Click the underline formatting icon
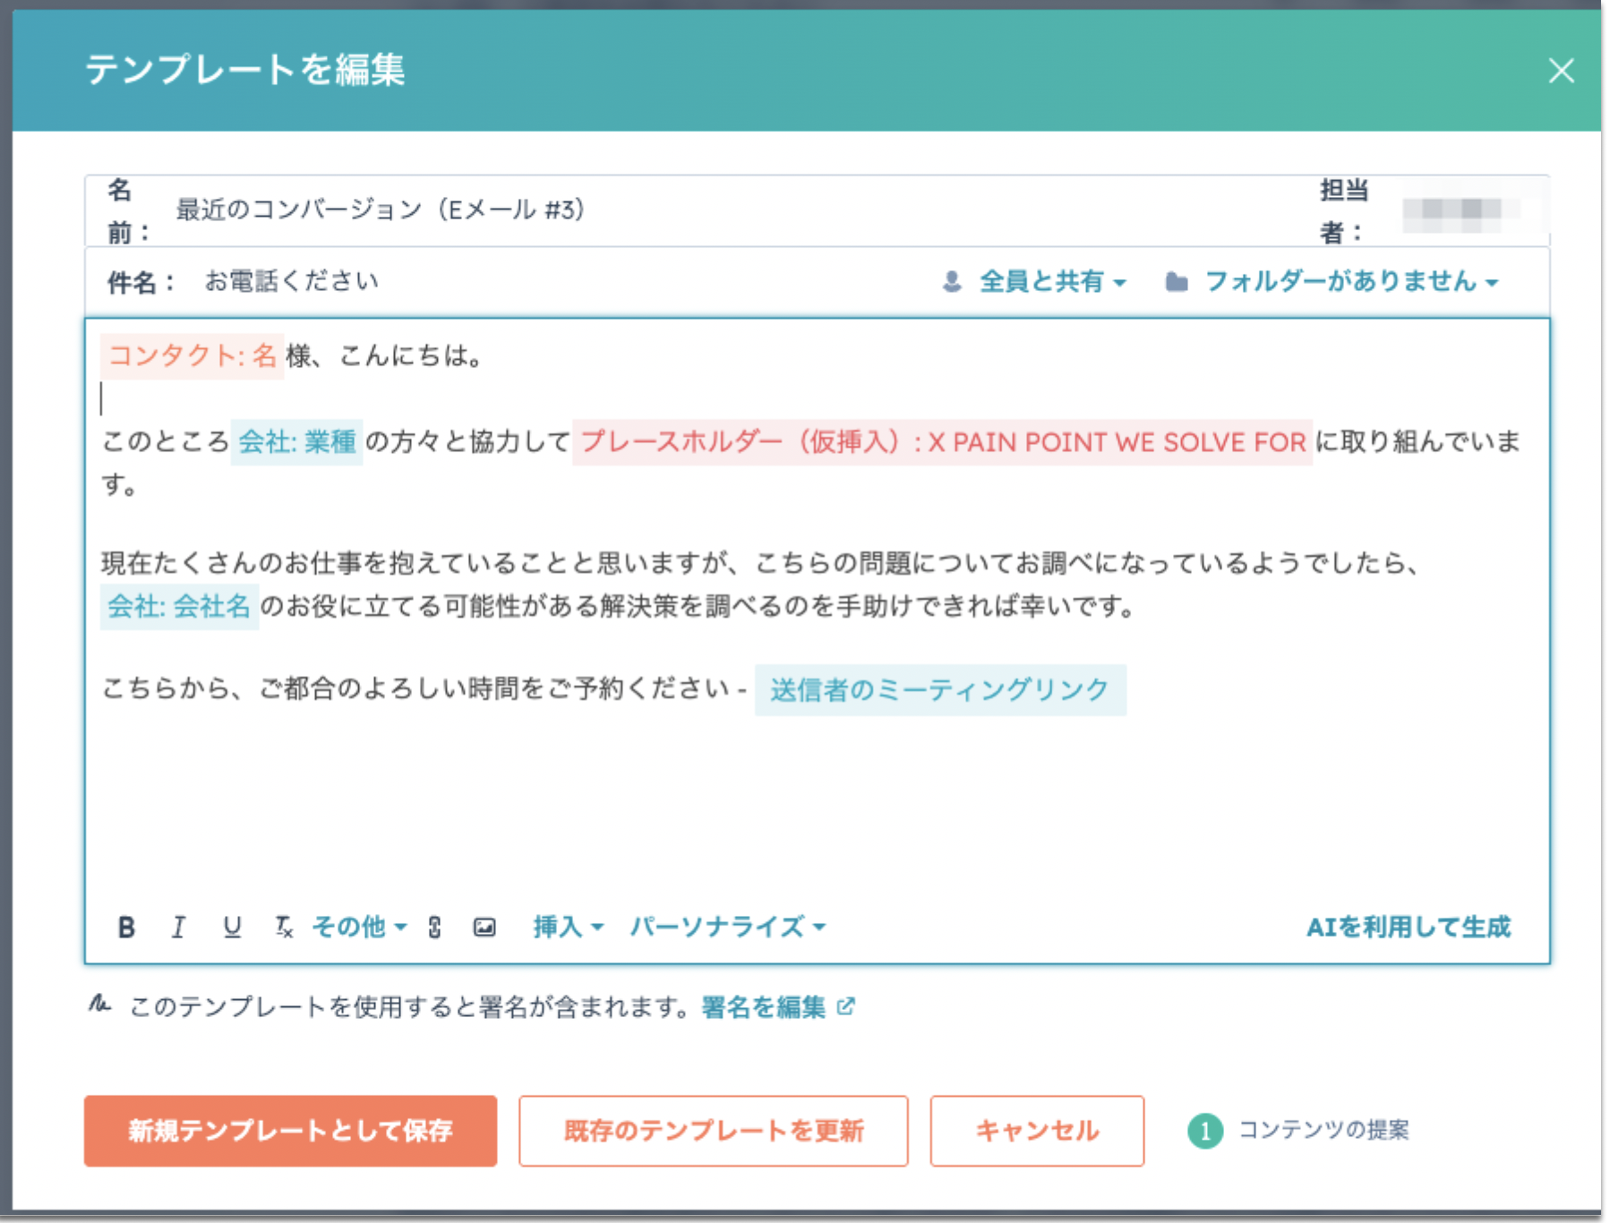The height and width of the screenshot is (1223, 1610). (232, 928)
